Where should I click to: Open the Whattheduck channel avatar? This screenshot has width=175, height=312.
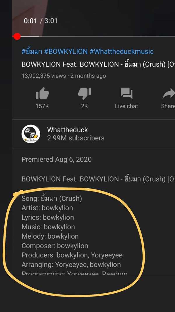tap(31, 134)
